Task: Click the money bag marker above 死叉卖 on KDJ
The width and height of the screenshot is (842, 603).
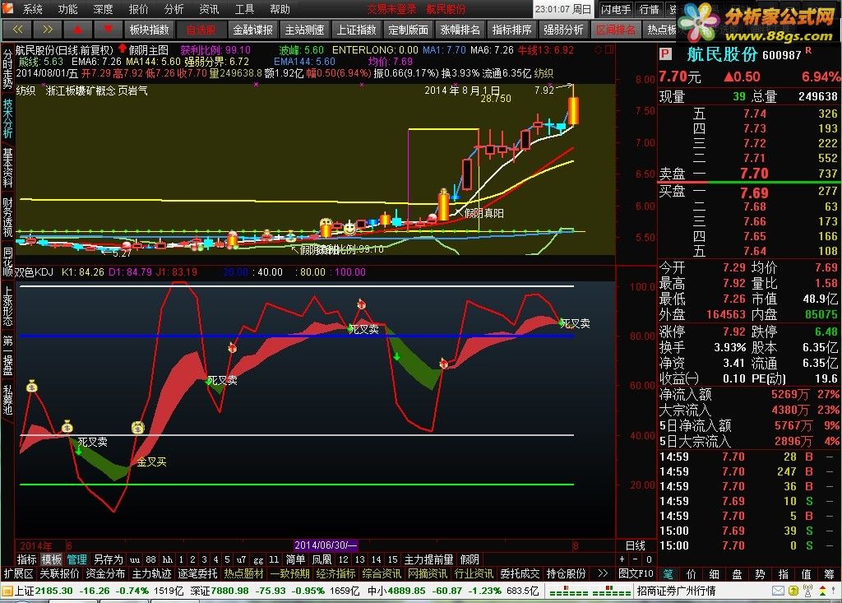Action: [x=67, y=427]
